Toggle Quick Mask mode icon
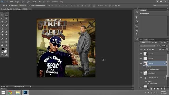 click(2, 55)
